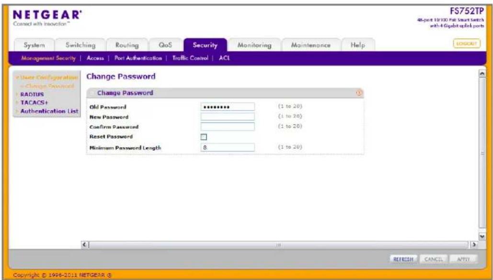Click the Minimum Password Length label
The image size is (493, 280).
pyautogui.click(x=125, y=148)
